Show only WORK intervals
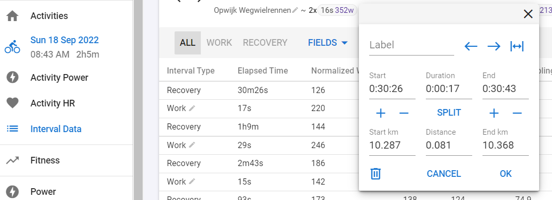Viewport: 552px width, 200px height. pos(219,43)
